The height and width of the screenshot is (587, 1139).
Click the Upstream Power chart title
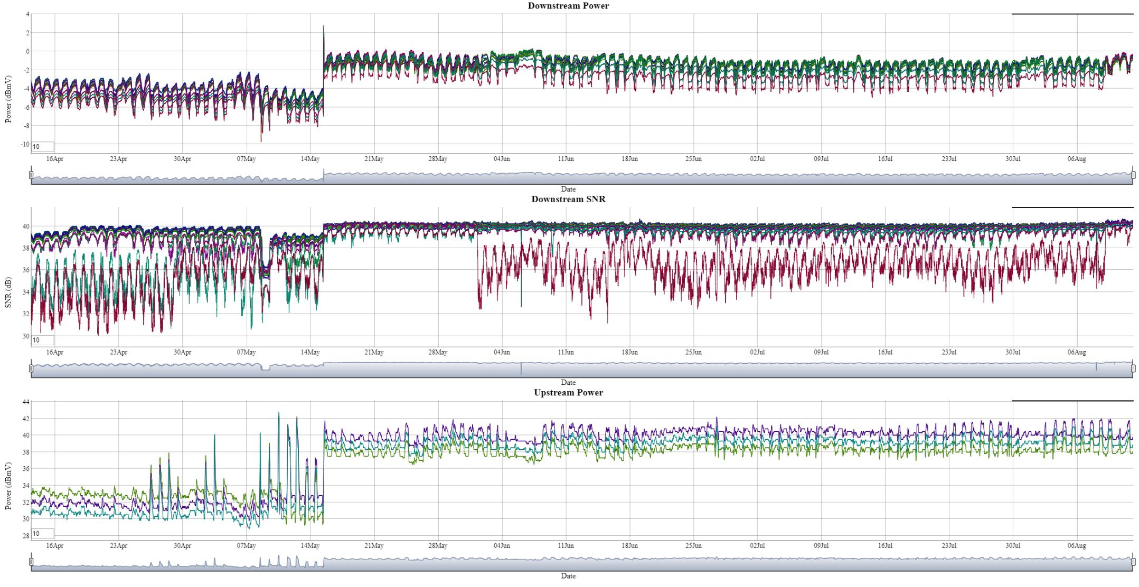[x=568, y=393]
